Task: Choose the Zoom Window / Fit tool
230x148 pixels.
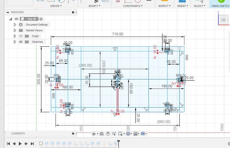Action: point(120,133)
